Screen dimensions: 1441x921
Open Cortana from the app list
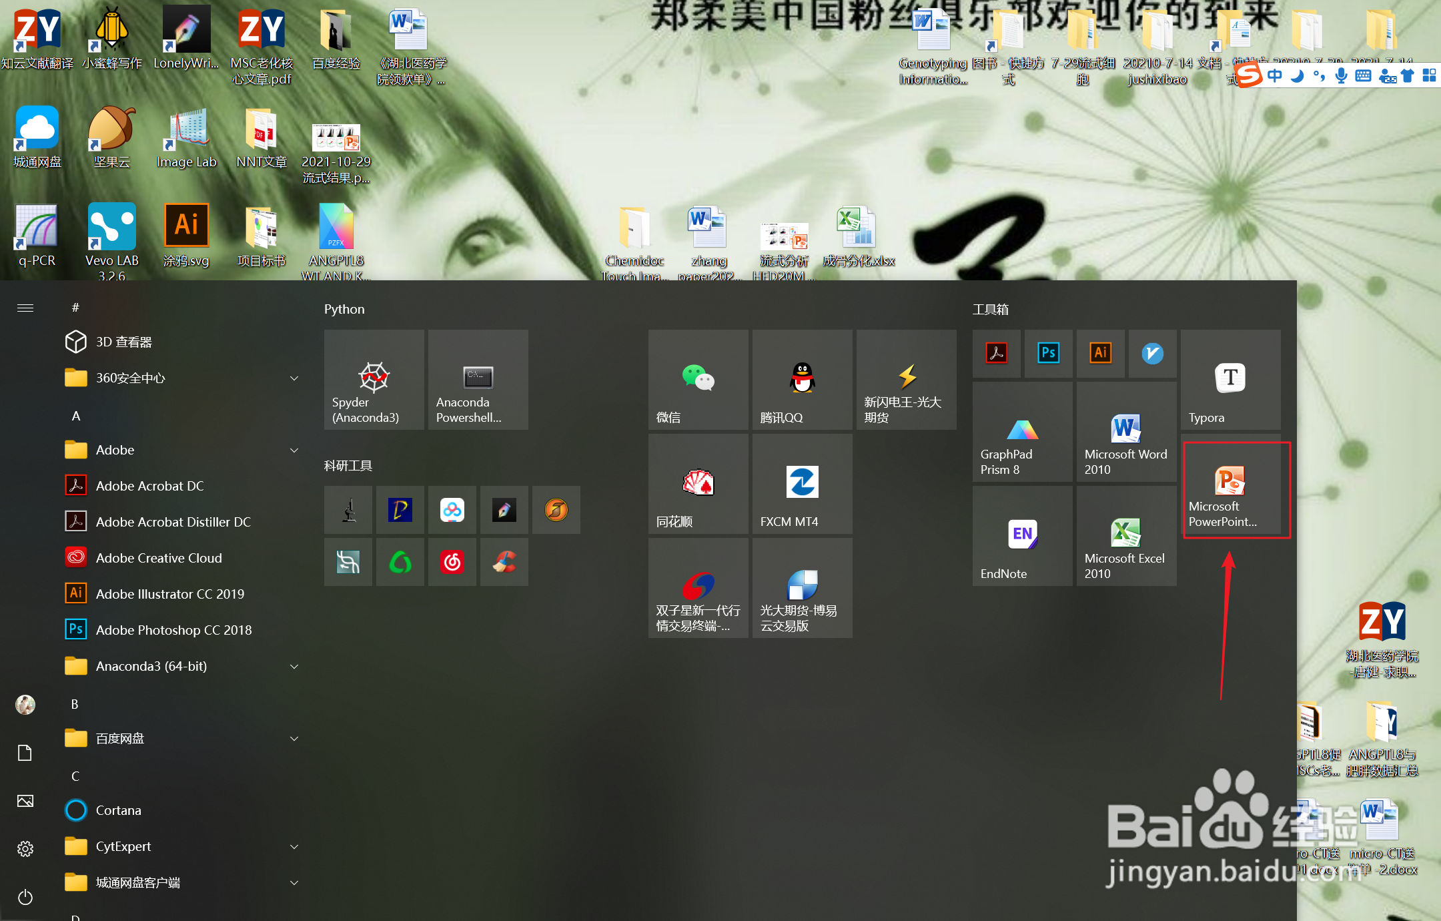tap(118, 810)
